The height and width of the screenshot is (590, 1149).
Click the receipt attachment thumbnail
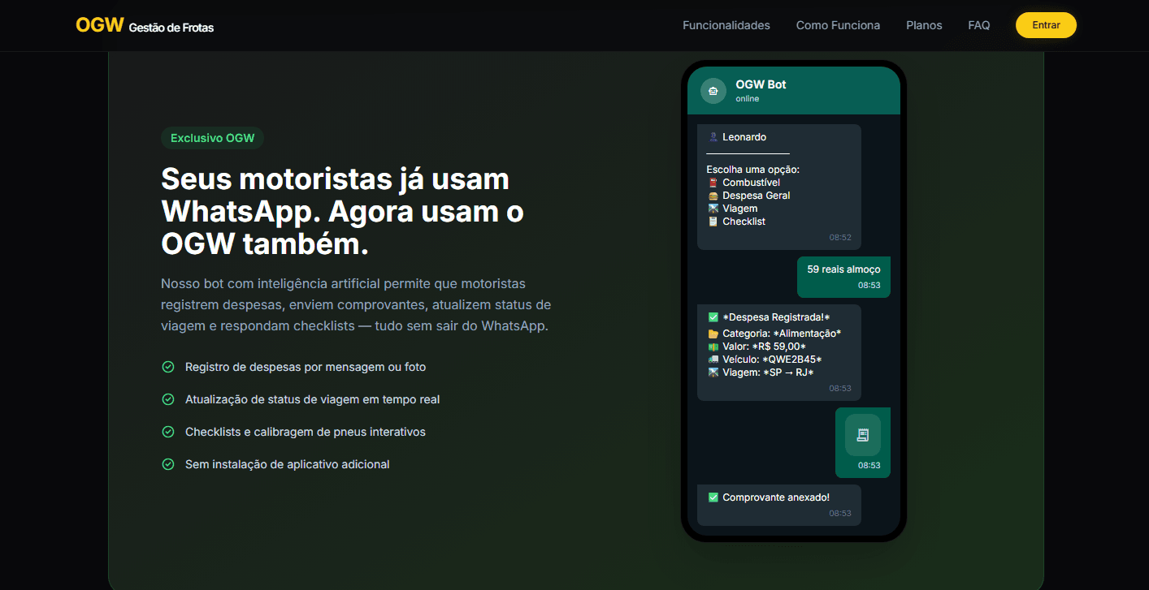[862, 435]
